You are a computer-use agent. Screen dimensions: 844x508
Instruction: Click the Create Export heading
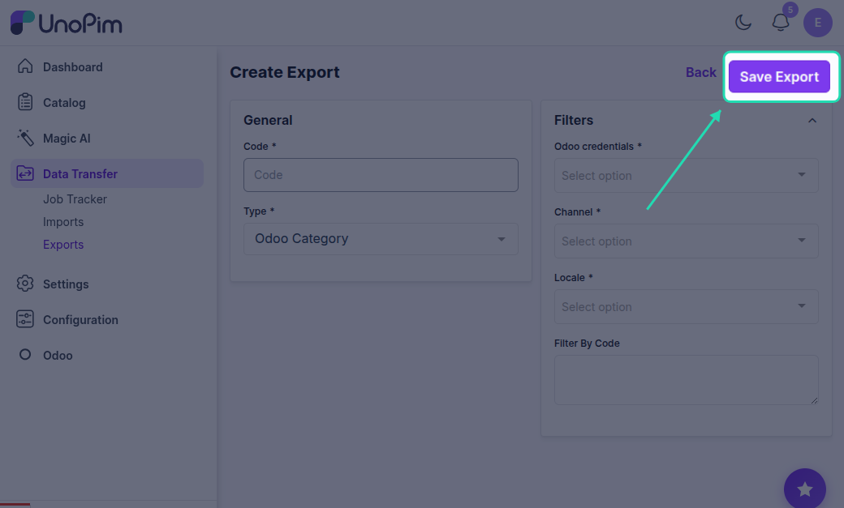pos(285,72)
